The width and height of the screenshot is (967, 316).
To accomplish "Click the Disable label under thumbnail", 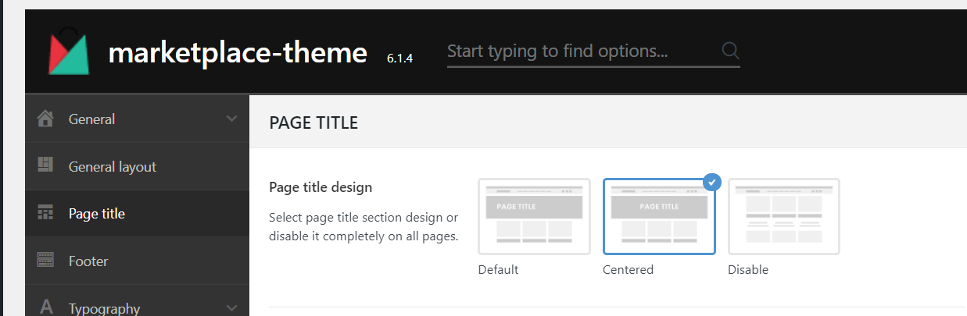I will point(748,270).
